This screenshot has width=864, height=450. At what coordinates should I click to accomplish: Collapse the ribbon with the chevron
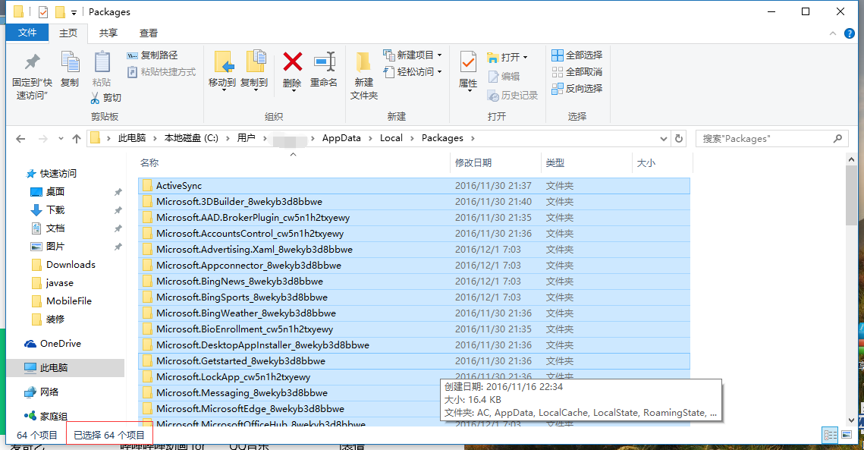[833, 33]
